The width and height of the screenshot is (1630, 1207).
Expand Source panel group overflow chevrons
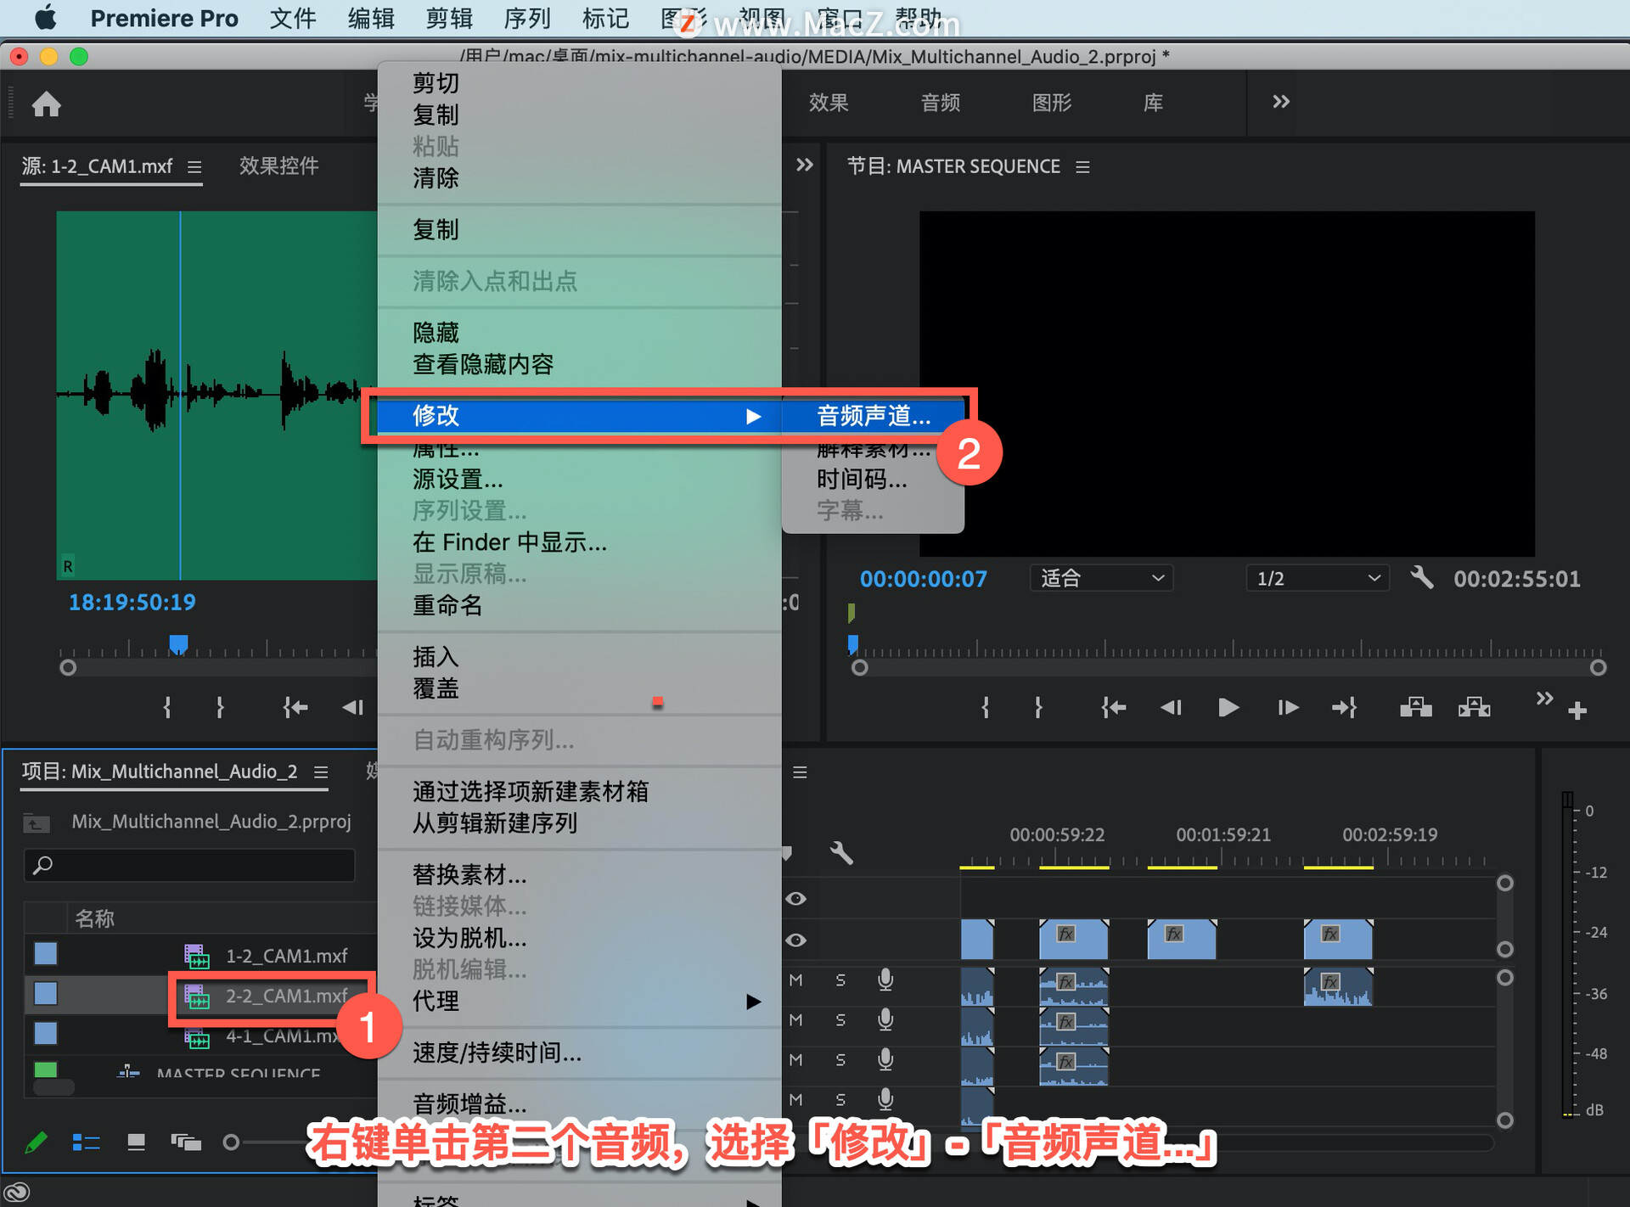click(804, 165)
